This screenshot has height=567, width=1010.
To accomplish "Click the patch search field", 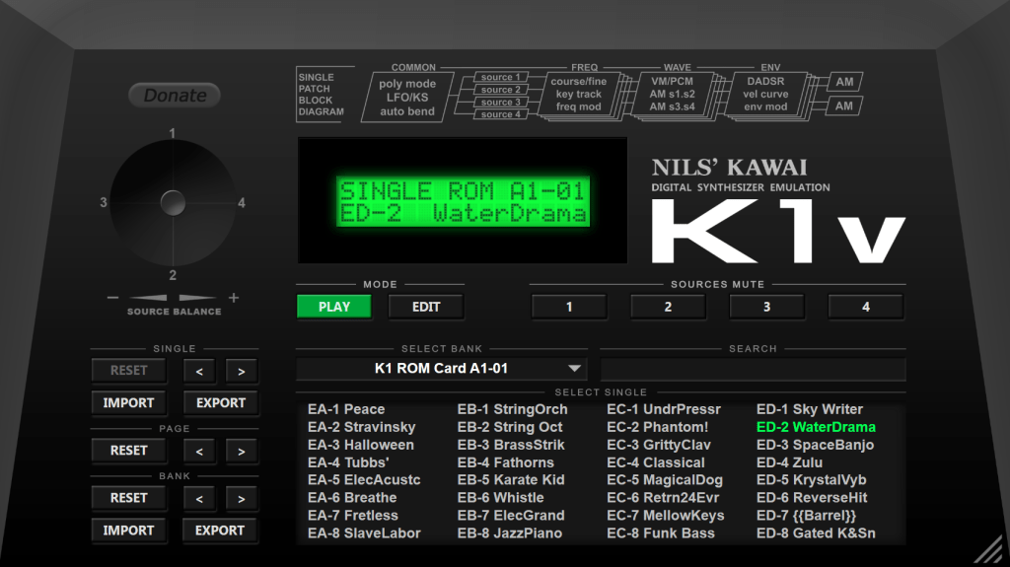I will point(753,369).
